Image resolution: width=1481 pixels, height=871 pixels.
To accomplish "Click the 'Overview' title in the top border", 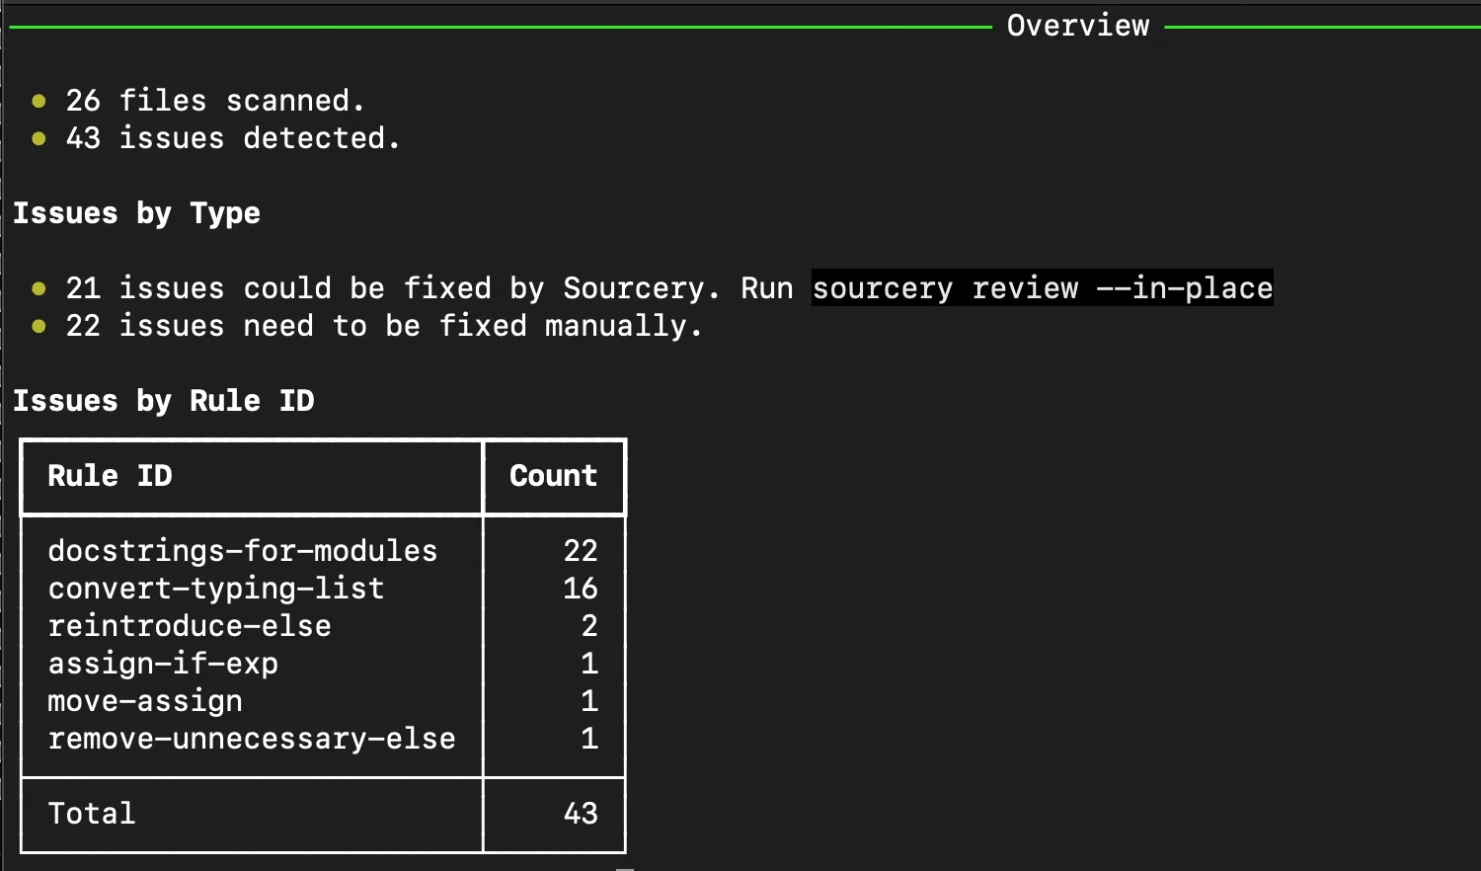I will pos(1078,25).
